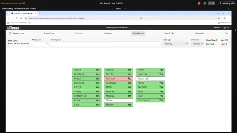Click Abort Vote in the toolbar
Image resolution: width=237 pixels, height=133 pixels.
[199, 33]
